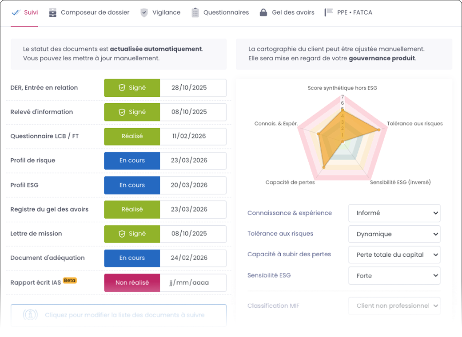Click the shield icon on the DER Signé badge
Viewport: 462px width, 337px height.
click(122, 88)
